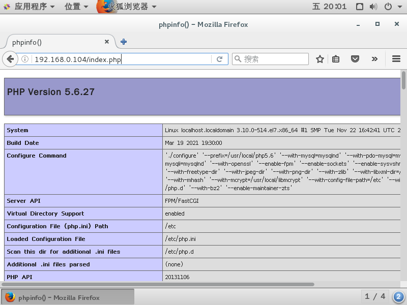
Task: Click the vertical scrollbar thumb
Action: (403, 80)
